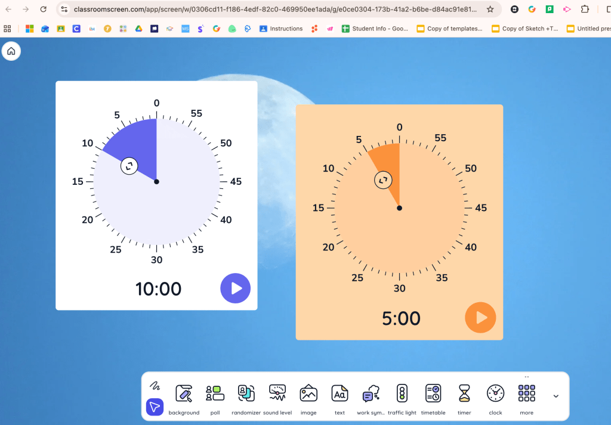
Task: Open the more widgets grid
Action: pos(526,394)
